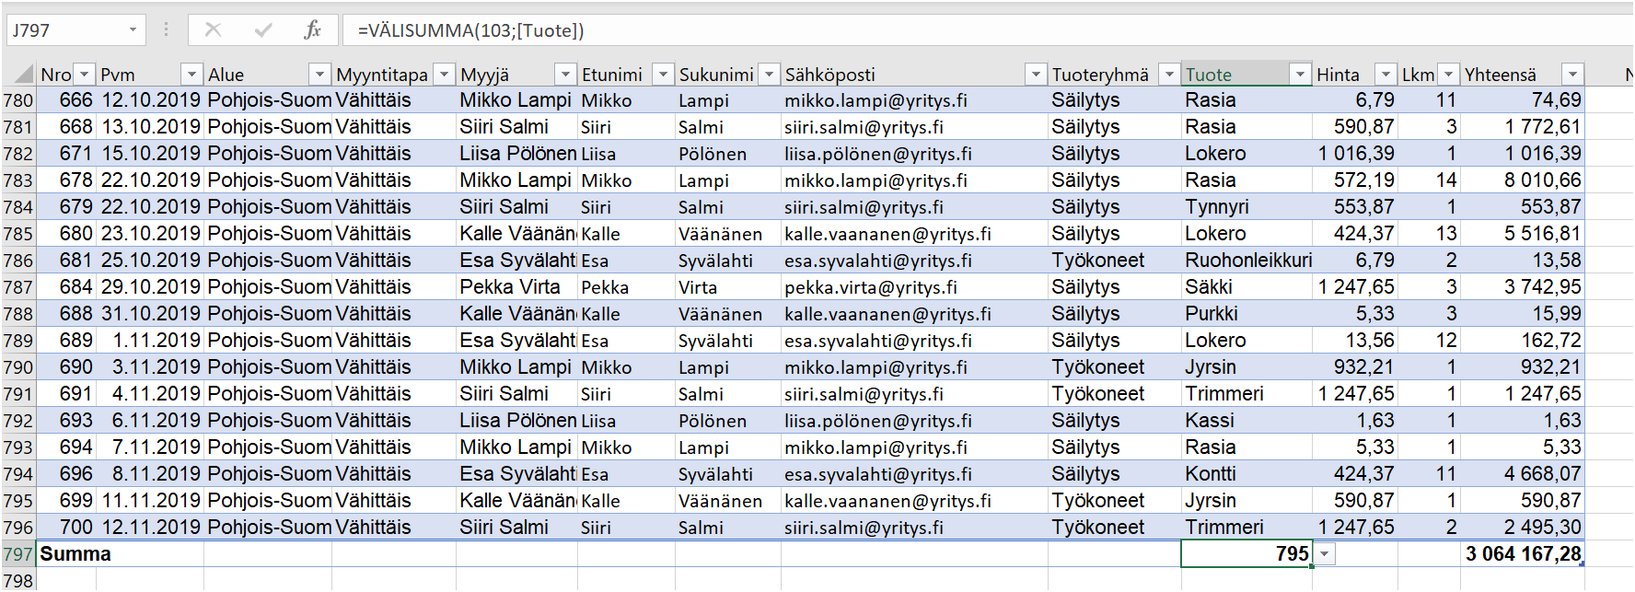Select the Yhteensä value 5 516,81

click(x=1522, y=234)
